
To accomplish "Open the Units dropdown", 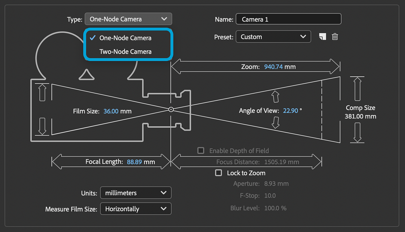I will click(x=136, y=193).
